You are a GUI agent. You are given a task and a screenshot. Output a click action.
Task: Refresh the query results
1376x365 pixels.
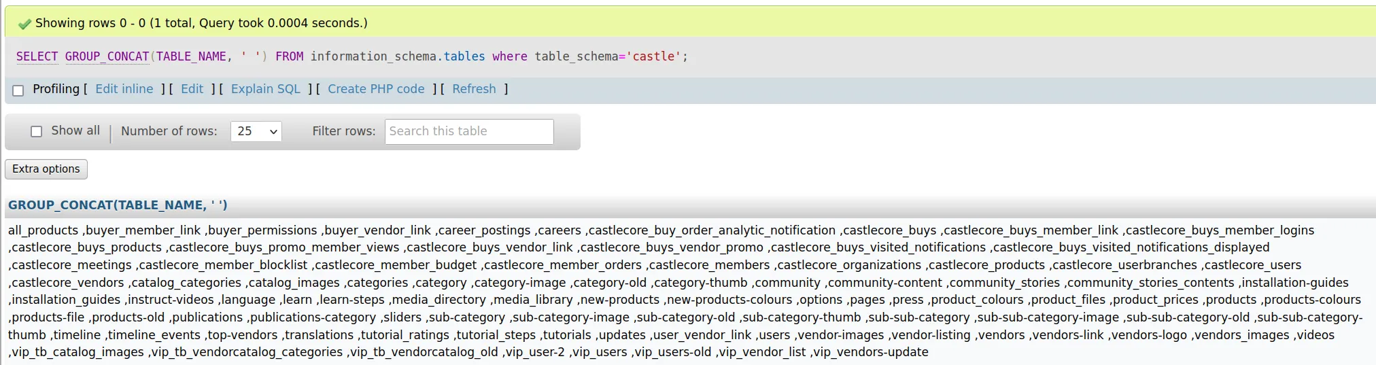474,89
